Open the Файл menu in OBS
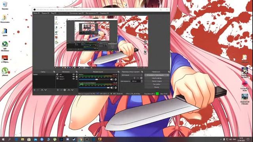This screenshot has height=142, width=253. coord(36,13)
